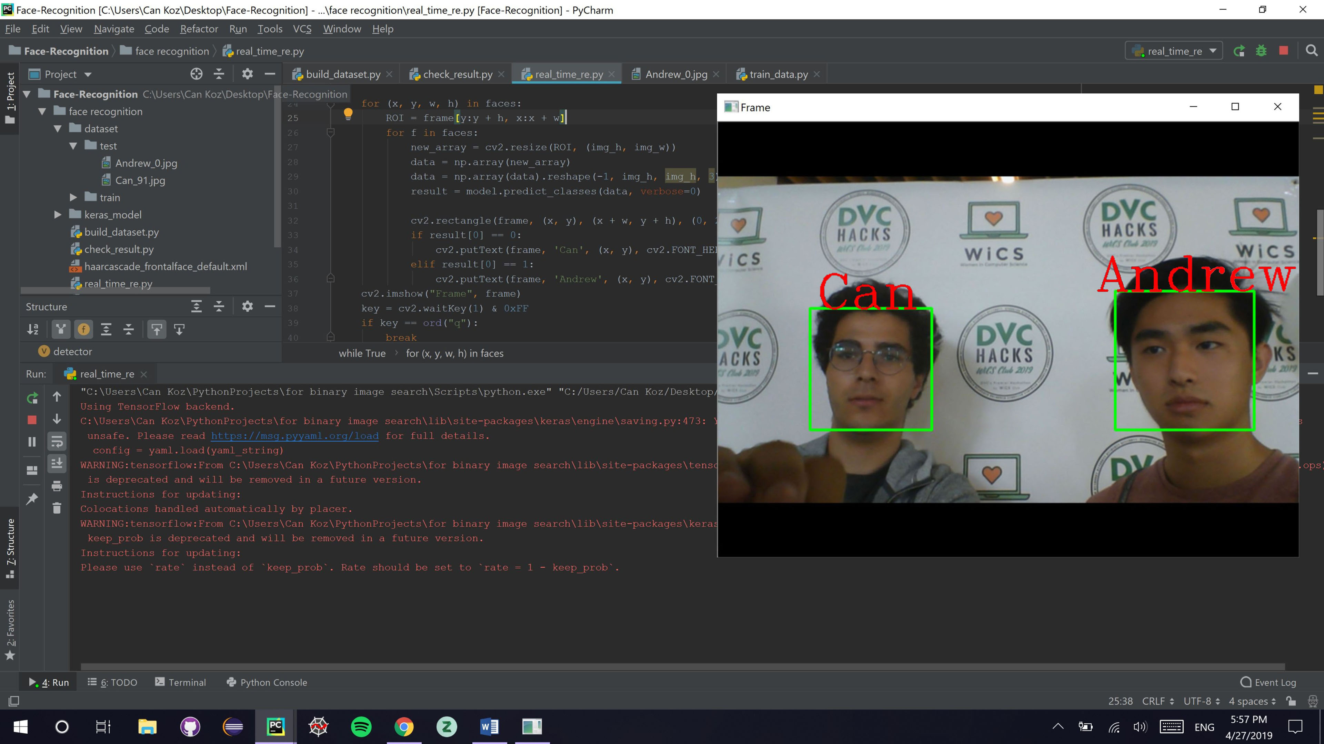
Task: Open the Terminal tool window
Action: click(x=180, y=682)
